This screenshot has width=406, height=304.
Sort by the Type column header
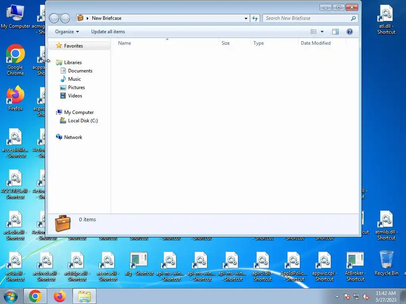tap(274, 43)
